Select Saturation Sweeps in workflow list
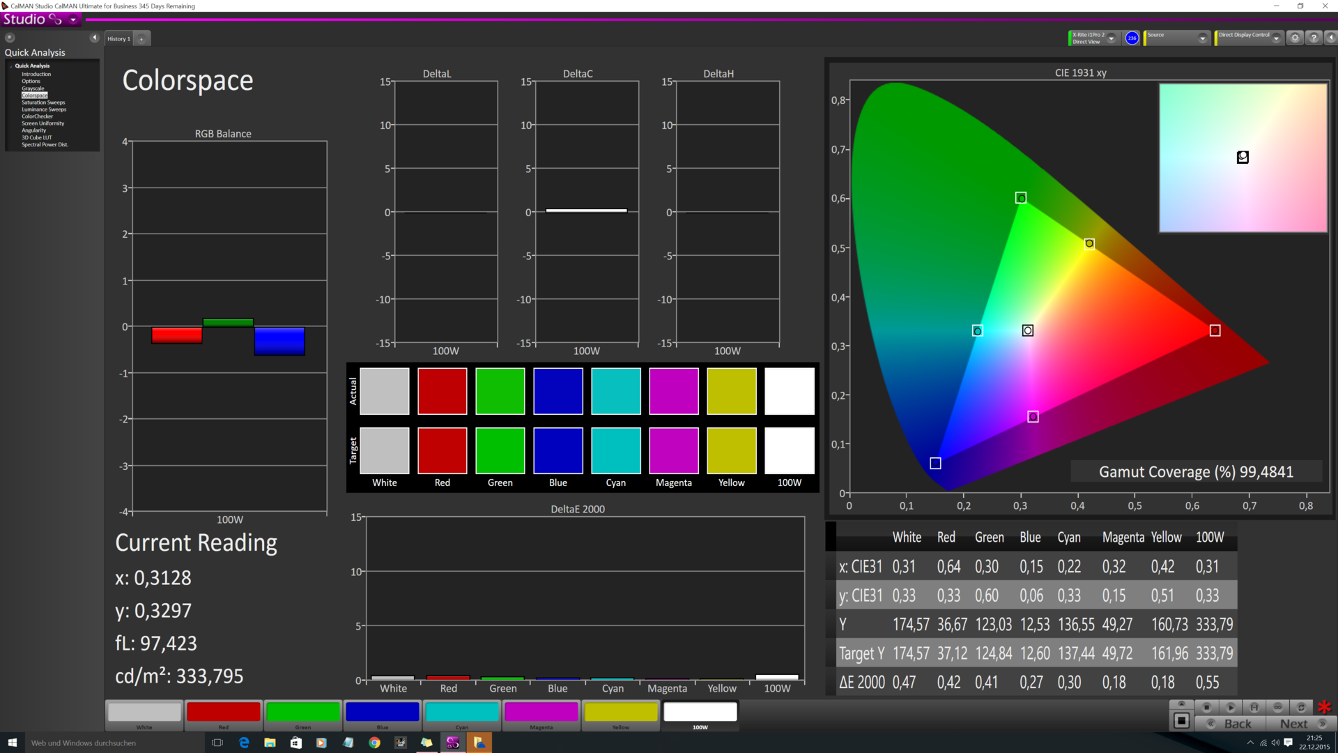 tap(43, 102)
